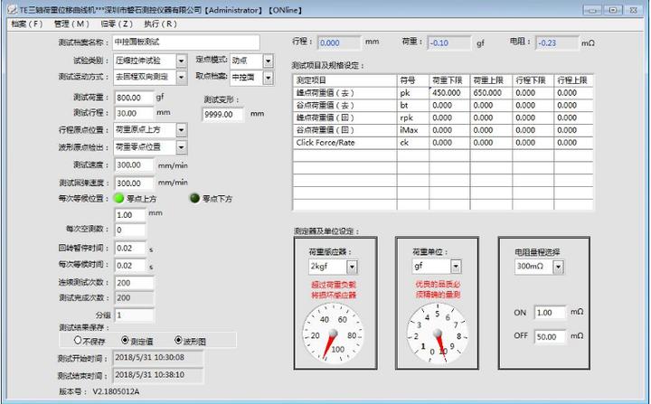Click the 荷重 readout -0.10
The width and height of the screenshot is (651, 404).
click(449, 42)
